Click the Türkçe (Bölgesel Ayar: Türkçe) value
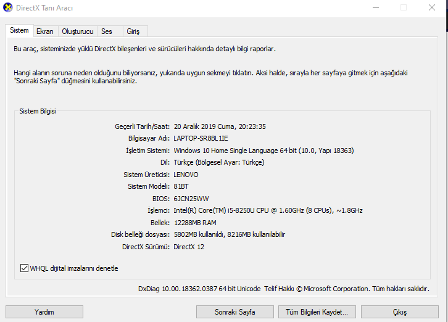448x322 pixels. point(219,162)
